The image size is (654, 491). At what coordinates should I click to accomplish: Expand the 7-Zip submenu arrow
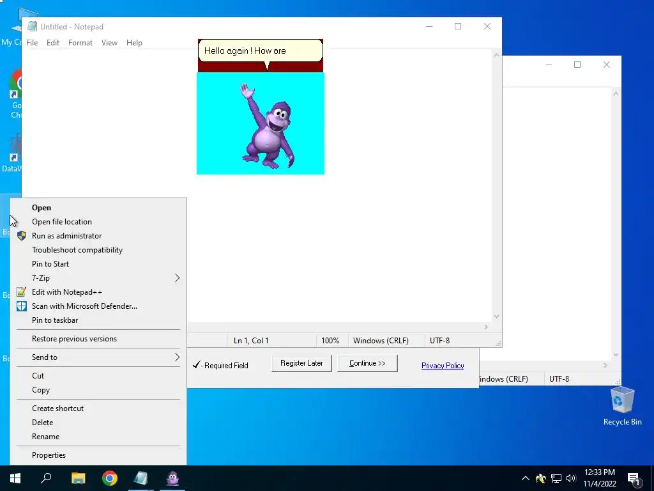pos(178,278)
